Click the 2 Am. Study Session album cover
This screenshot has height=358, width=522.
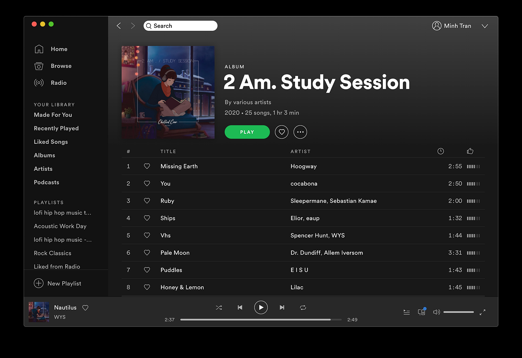168,92
